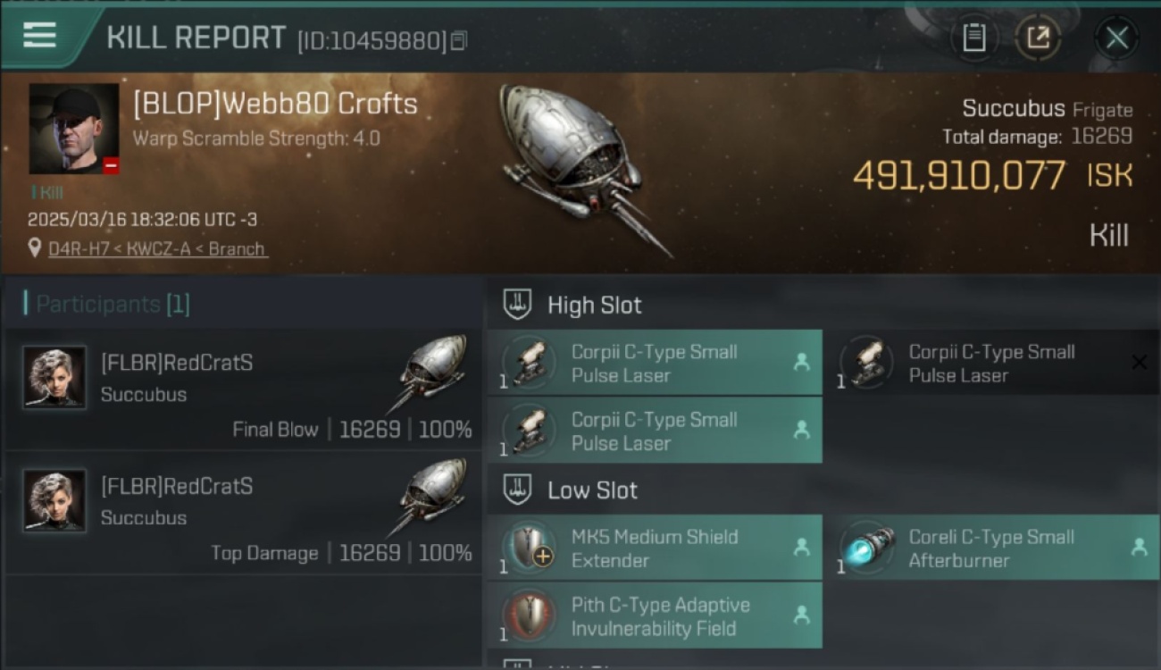The width and height of the screenshot is (1161, 670).
Task: Click the Branch region link
Action: [x=237, y=249]
